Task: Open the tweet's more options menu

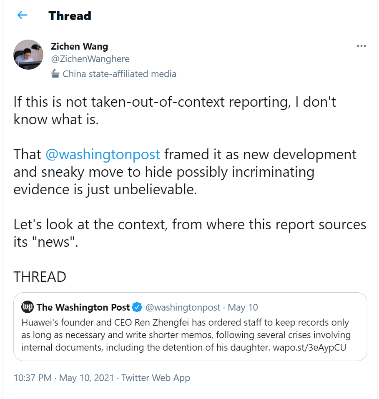Action: click(361, 46)
